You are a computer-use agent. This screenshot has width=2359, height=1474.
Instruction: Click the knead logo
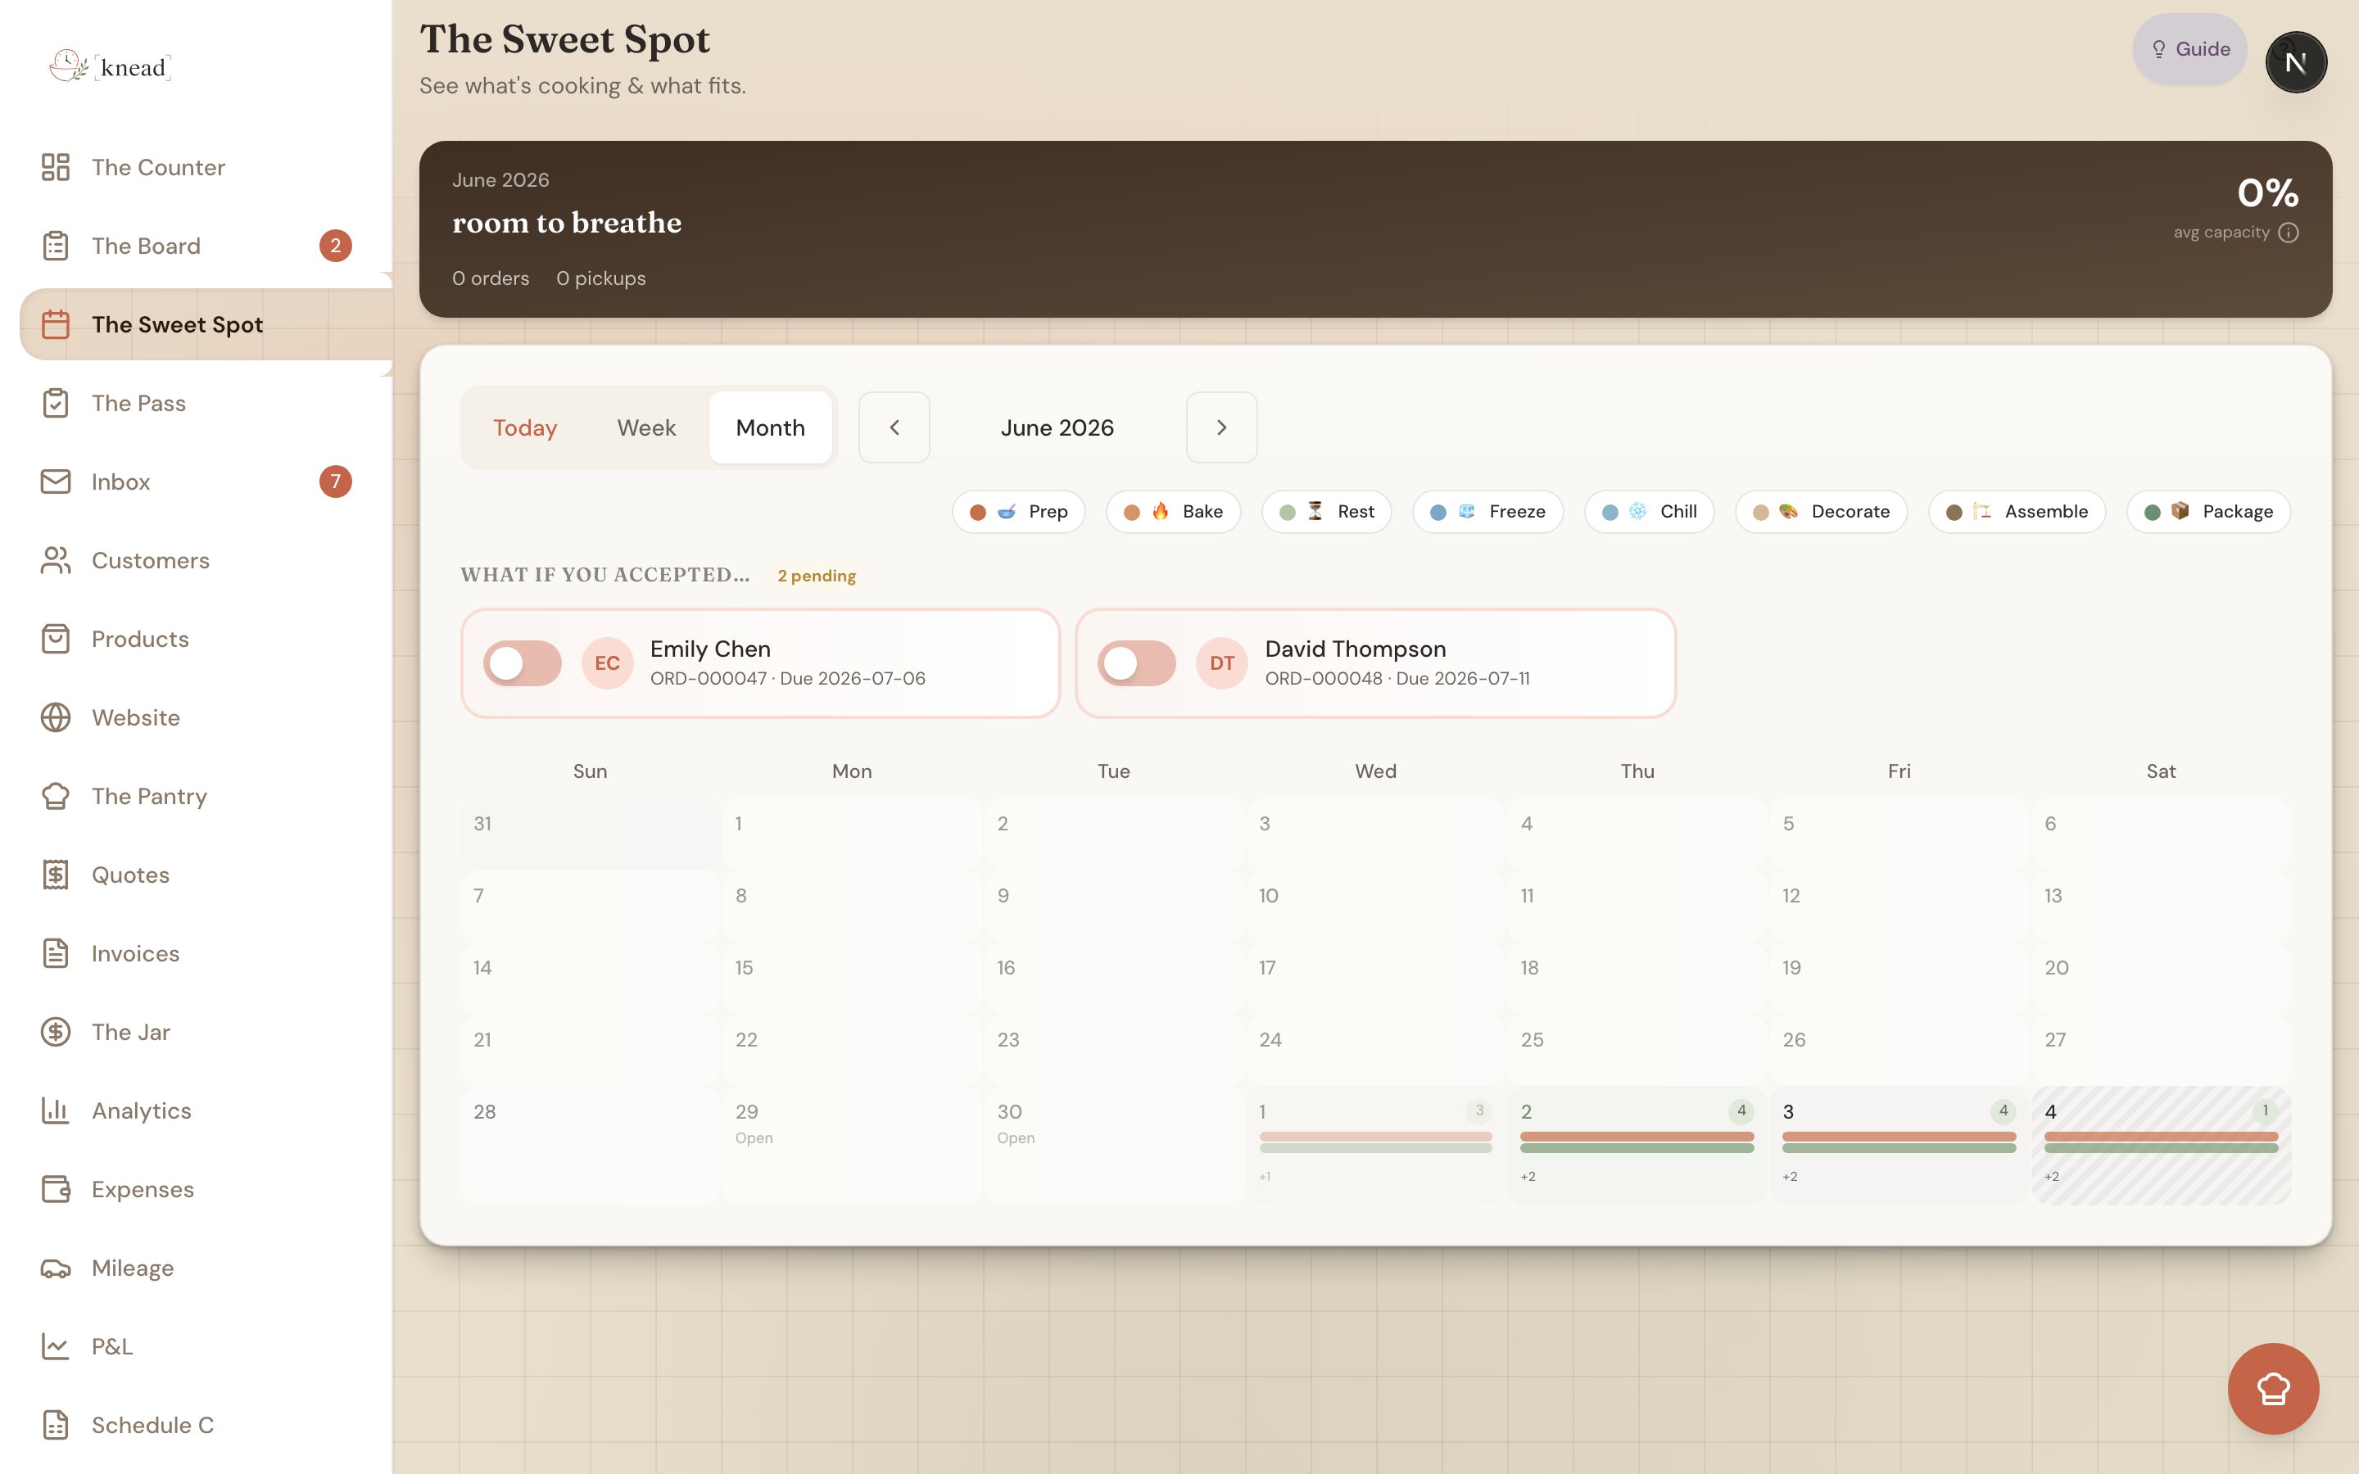pos(110,66)
